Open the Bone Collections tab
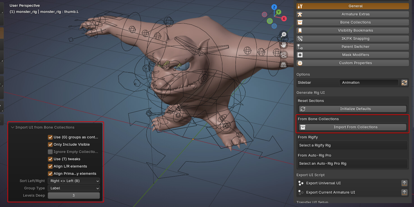Viewport: 414px width, 207px height. click(x=353, y=22)
